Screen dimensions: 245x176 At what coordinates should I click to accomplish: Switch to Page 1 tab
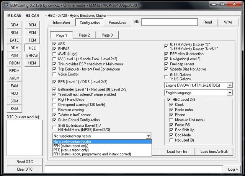pos(61,36)
